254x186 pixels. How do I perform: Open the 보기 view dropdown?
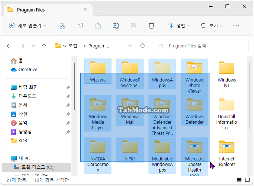[x=212, y=26]
